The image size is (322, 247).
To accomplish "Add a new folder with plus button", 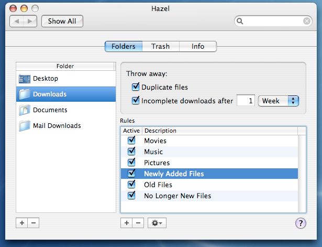I will point(22,223).
